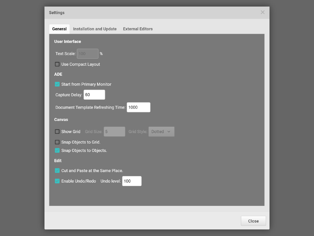
Task: Open the Installation and Update tab
Action: point(95,29)
